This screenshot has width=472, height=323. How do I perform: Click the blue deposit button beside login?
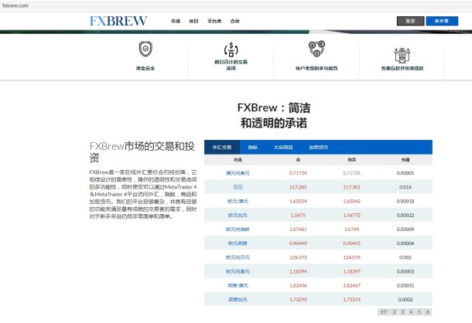click(x=442, y=21)
